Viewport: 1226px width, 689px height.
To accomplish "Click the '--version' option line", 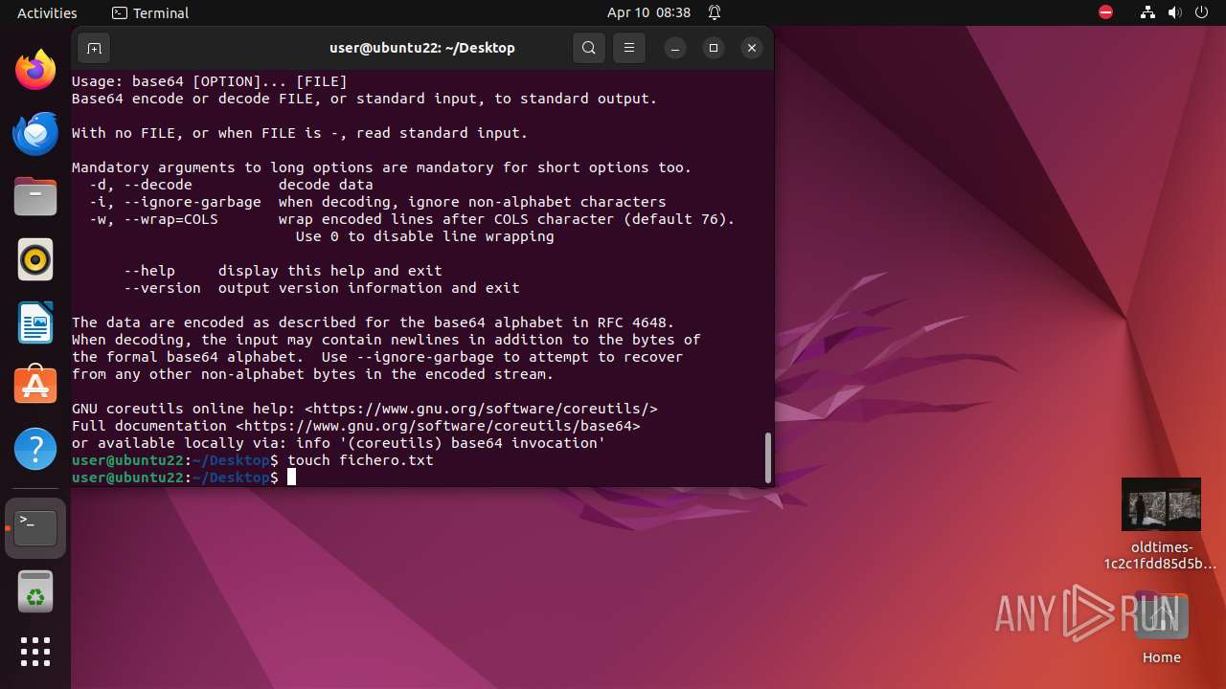I will click(322, 288).
